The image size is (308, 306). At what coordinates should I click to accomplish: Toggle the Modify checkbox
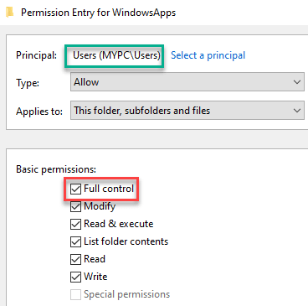[75, 206]
